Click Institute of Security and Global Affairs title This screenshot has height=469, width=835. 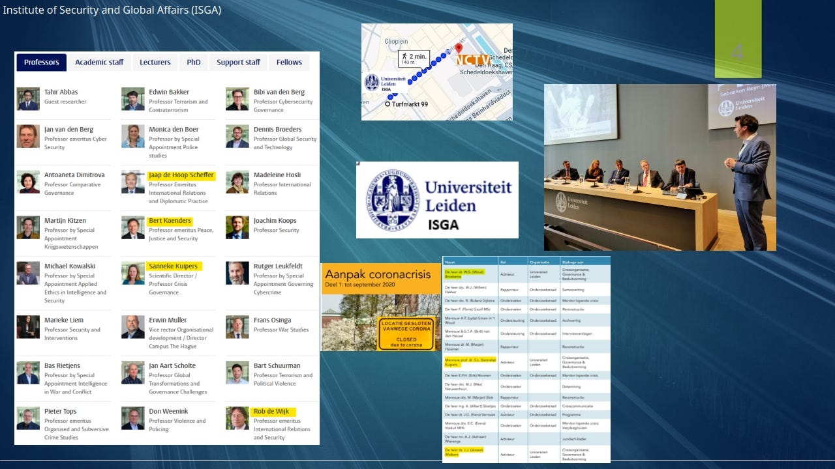(x=112, y=10)
